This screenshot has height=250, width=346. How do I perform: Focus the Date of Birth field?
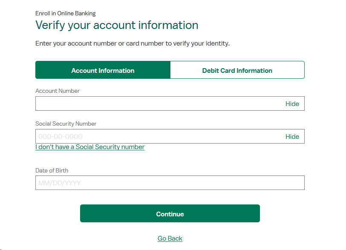pyautogui.click(x=170, y=183)
